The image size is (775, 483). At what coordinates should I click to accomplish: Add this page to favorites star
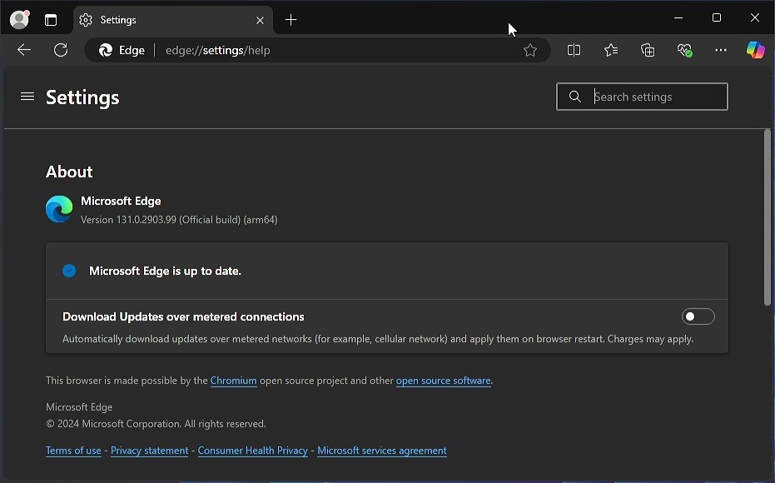[x=530, y=50]
